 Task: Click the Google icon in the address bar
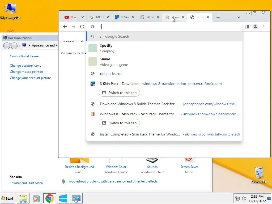(x=93, y=27)
